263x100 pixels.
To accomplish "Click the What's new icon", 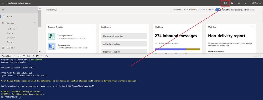I will click(x=200, y=10).
